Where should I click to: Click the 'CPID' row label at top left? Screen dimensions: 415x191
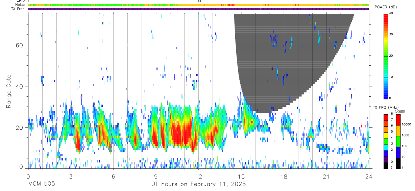coord(21,1)
